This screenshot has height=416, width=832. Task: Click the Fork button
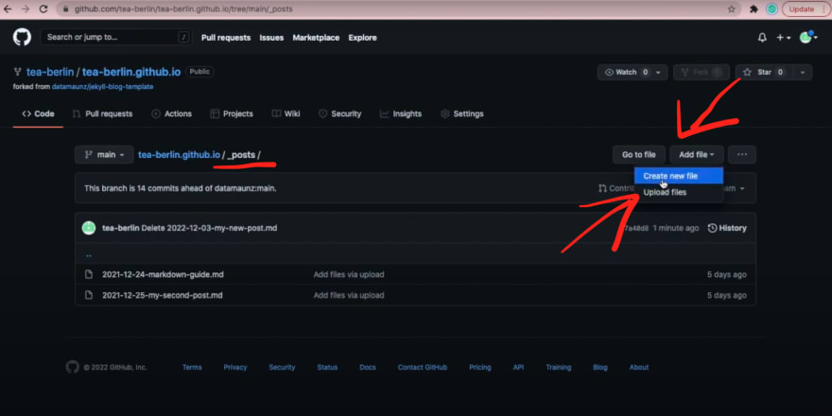[702, 72]
